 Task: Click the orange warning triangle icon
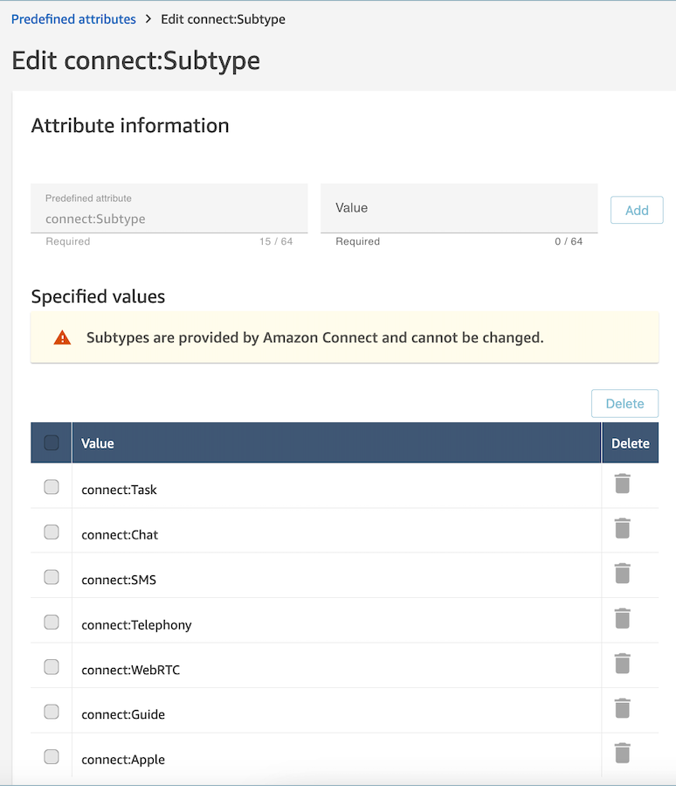[62, 337]
